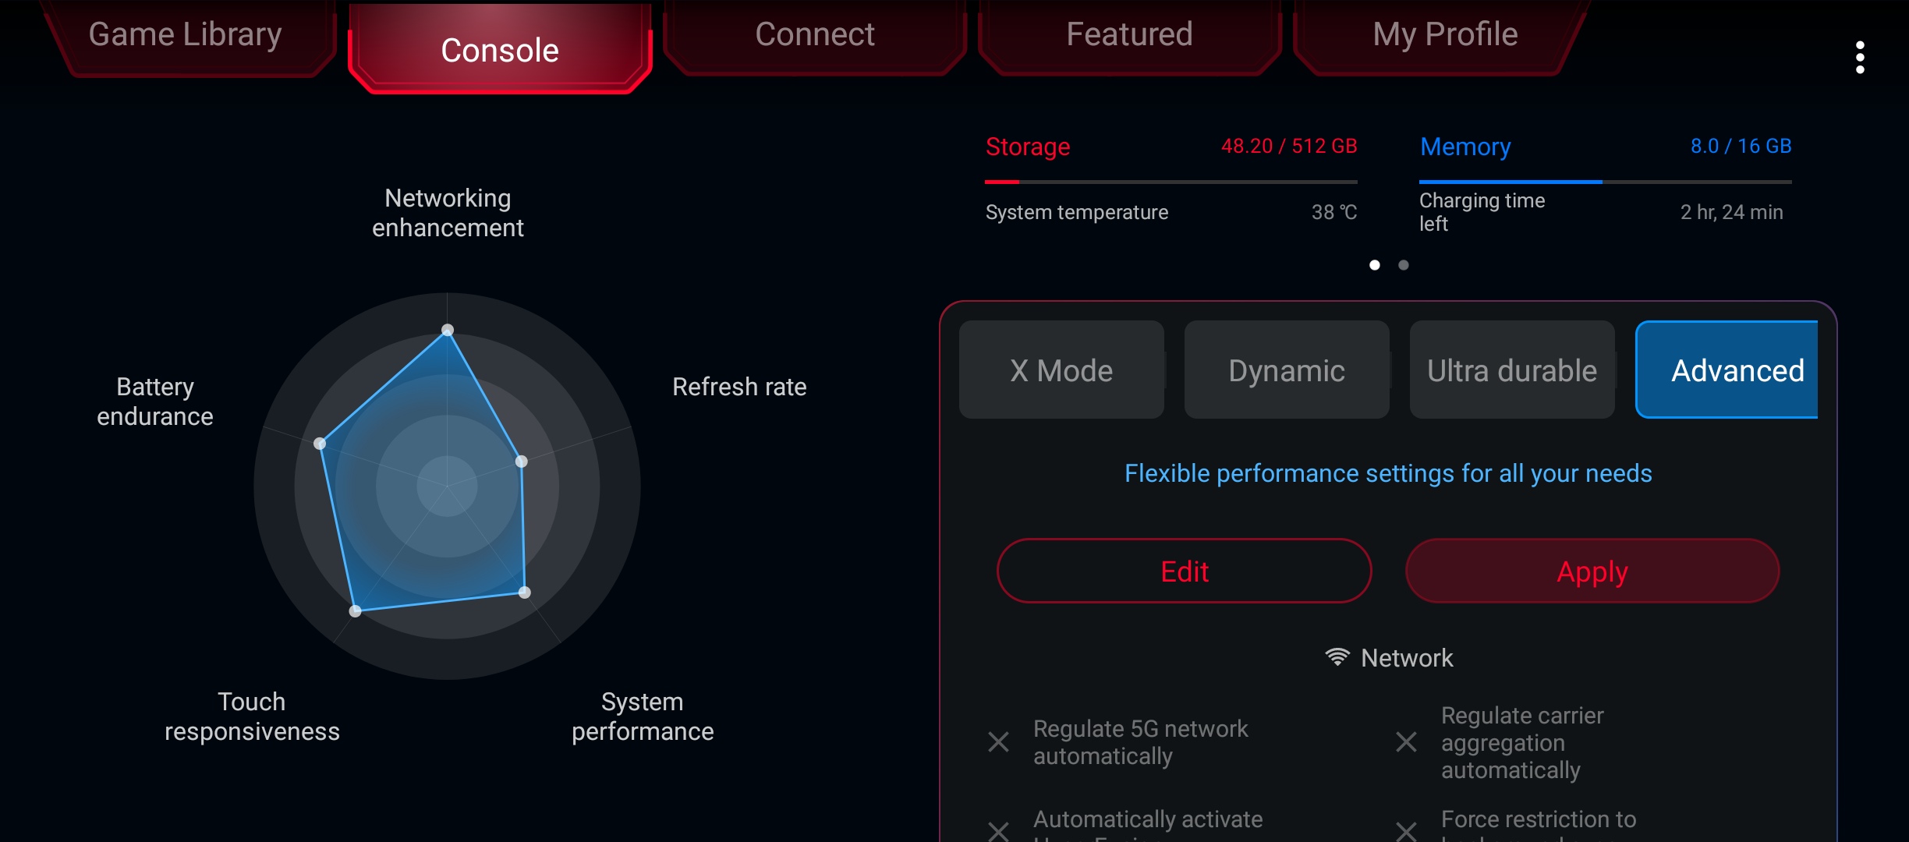Click X icon beside Force restriction to

(x=1406, y=830)
